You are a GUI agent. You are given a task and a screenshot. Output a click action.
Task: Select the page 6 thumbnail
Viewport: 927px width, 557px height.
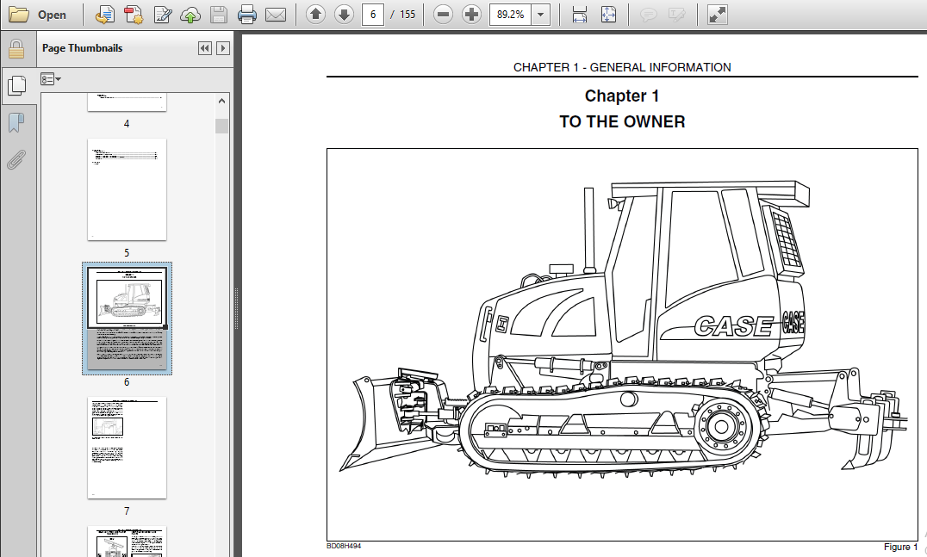(128, 319)
